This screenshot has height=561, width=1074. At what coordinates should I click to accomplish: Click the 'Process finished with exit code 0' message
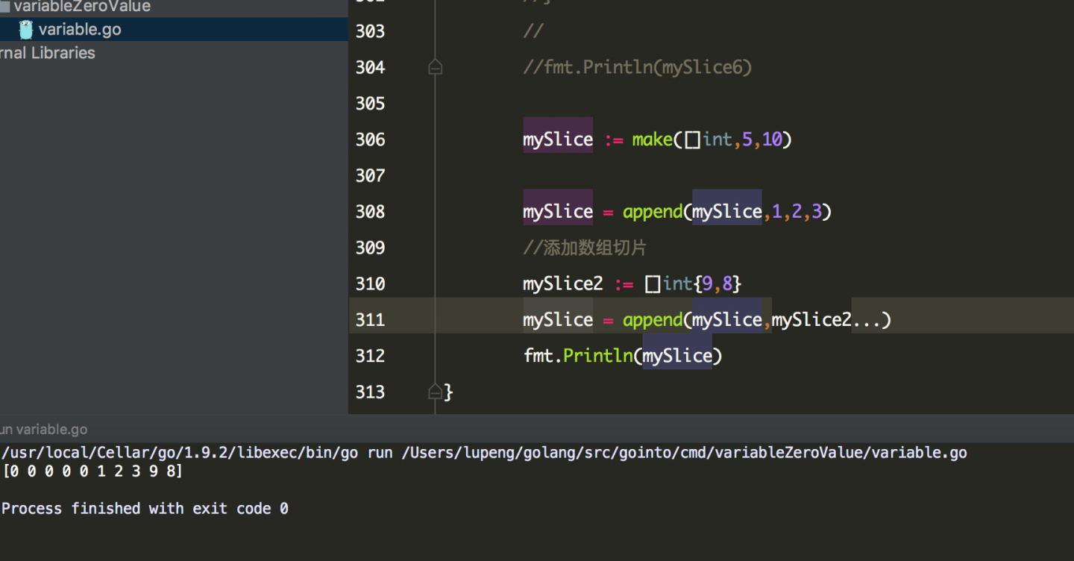pos(145,509)
